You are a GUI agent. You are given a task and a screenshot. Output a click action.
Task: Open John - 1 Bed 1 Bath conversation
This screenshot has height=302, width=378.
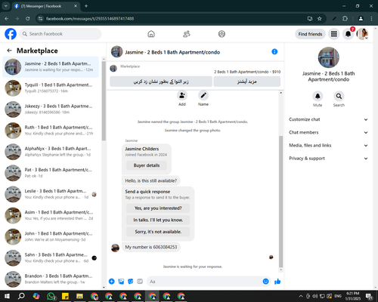pyautogui.click(x=51, y=236)
